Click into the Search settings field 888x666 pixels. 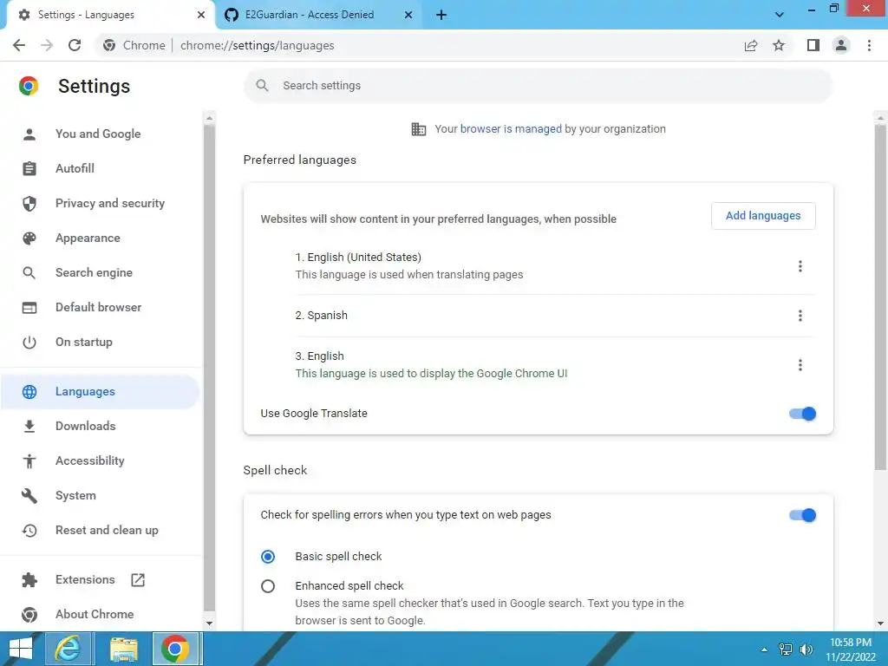pyautogui.click(x=538, y=86)
